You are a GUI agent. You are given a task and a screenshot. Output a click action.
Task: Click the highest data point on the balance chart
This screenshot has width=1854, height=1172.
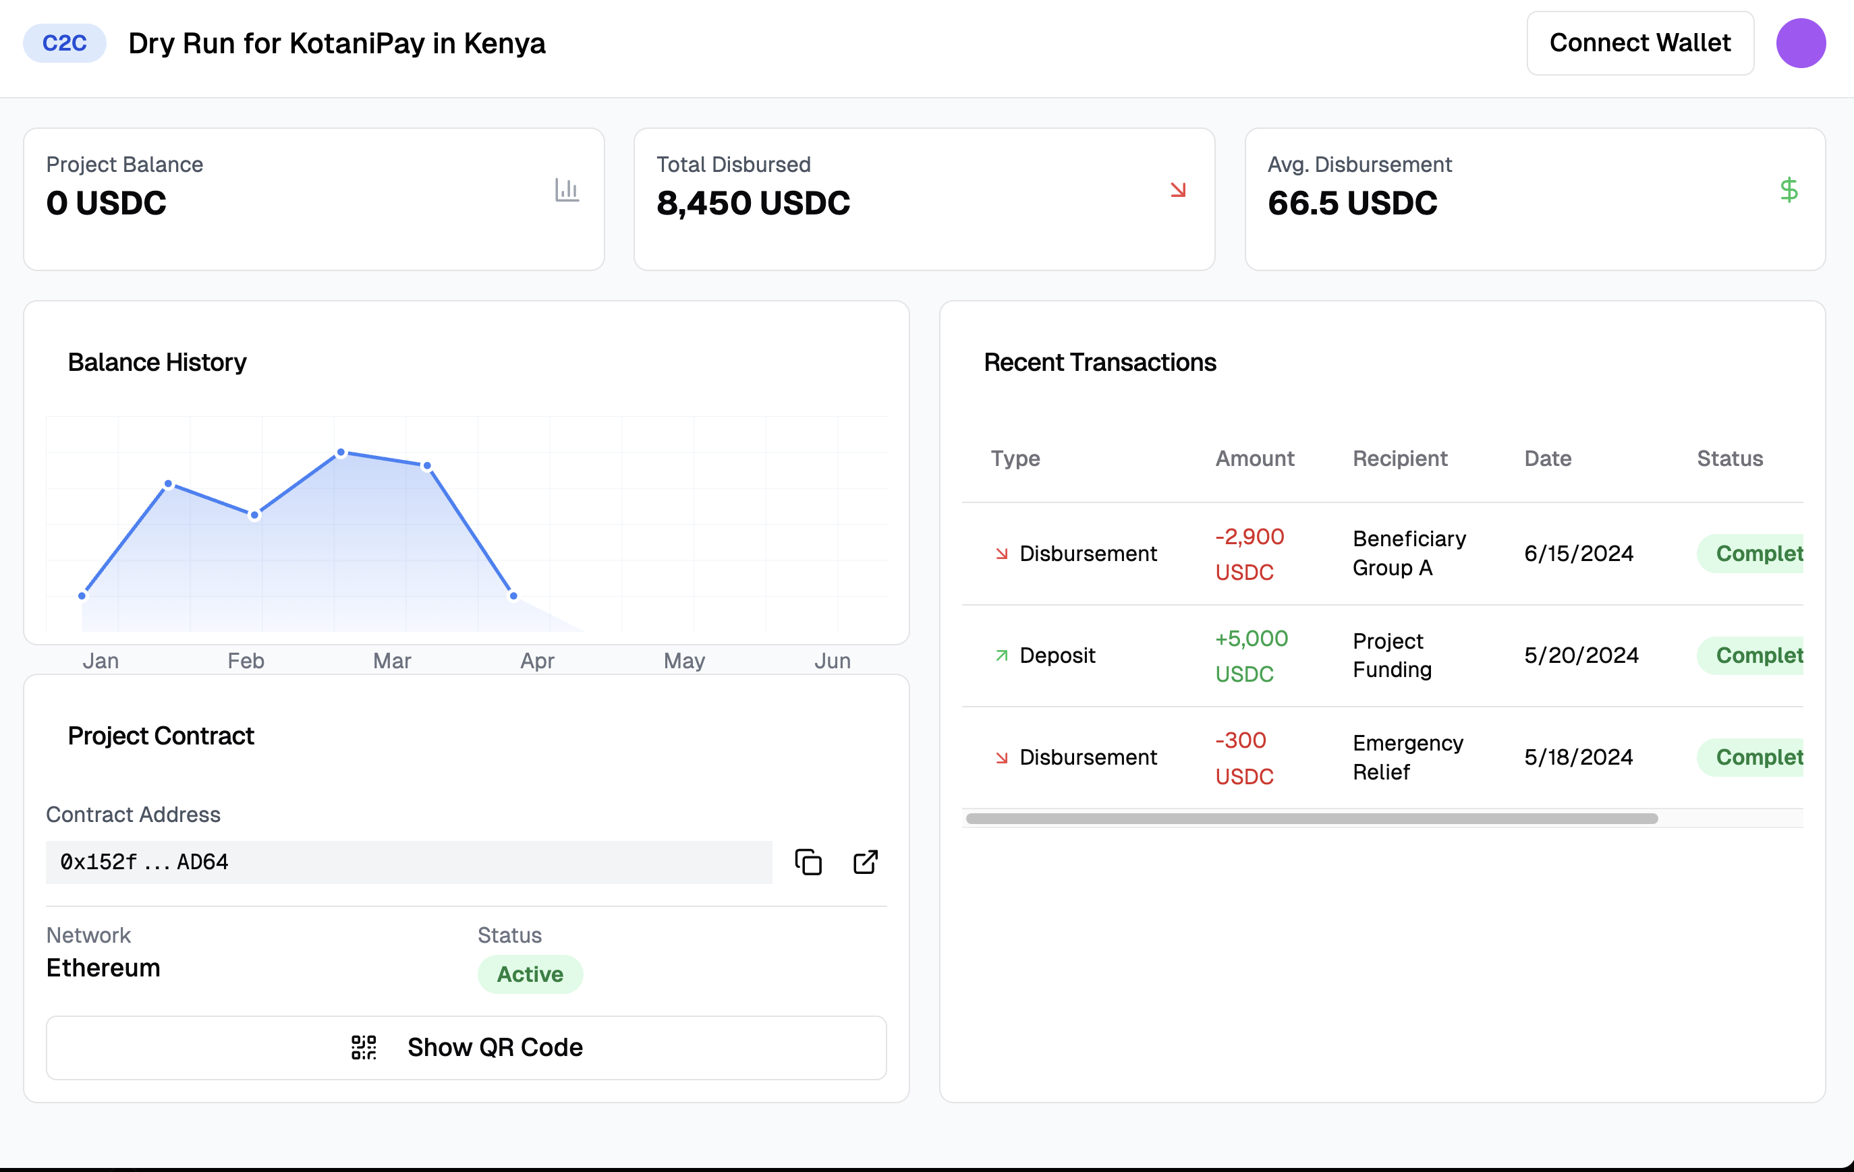(x=341, y=452)
